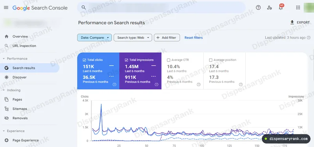Click the Add filter button
This screenshot has width=314, height=147.
click(x=167, y=38)
